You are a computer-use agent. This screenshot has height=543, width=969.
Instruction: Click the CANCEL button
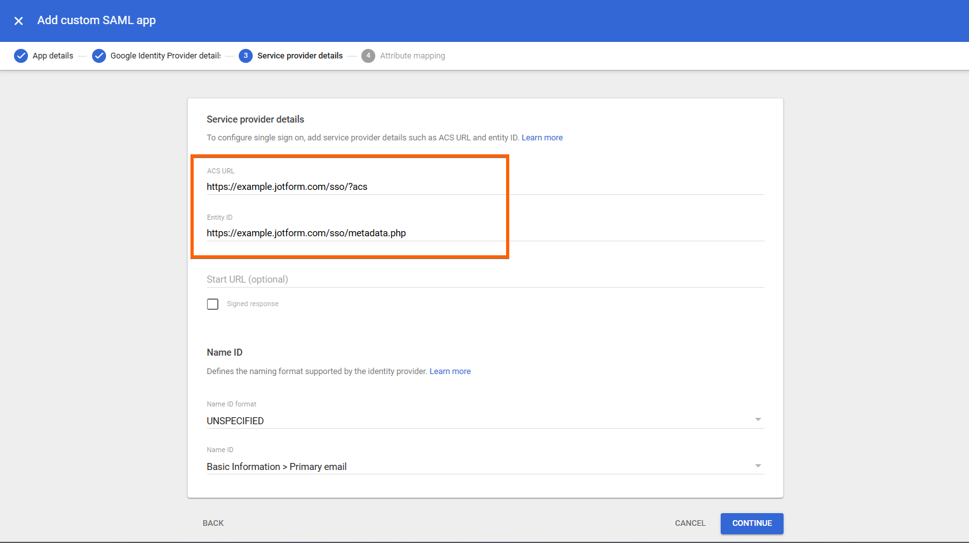point(690,523)
